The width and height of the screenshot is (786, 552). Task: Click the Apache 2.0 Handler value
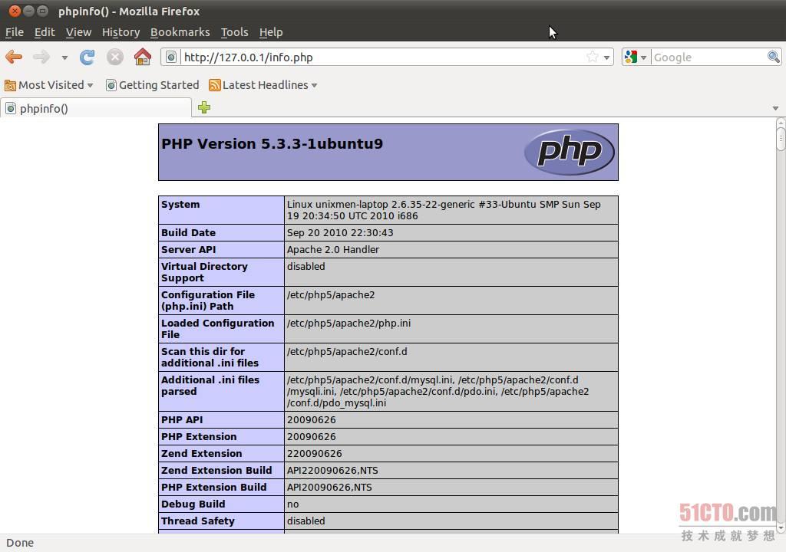tap(333, 249)
